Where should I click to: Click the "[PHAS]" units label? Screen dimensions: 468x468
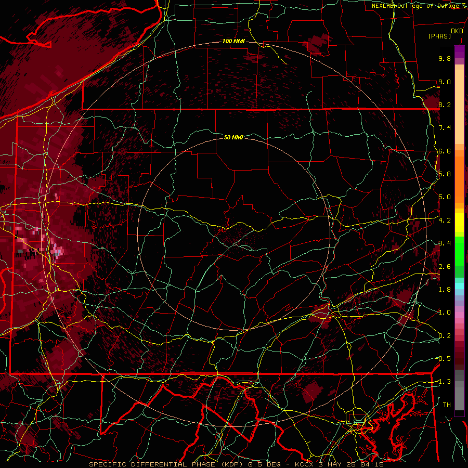coord(439,36)
